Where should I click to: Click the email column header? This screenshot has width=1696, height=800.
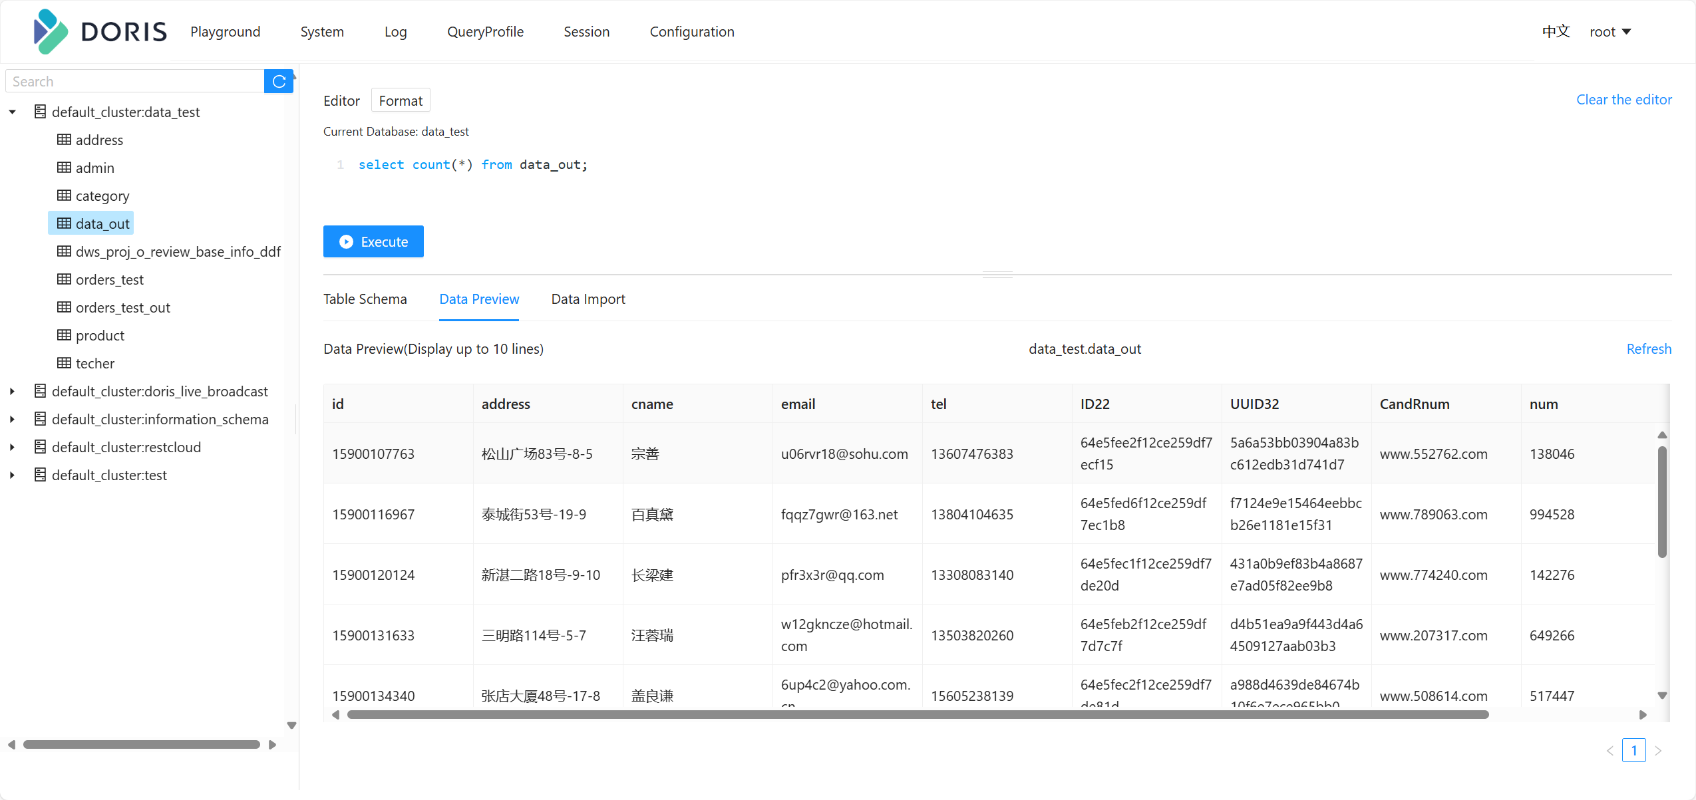point(847,404)
